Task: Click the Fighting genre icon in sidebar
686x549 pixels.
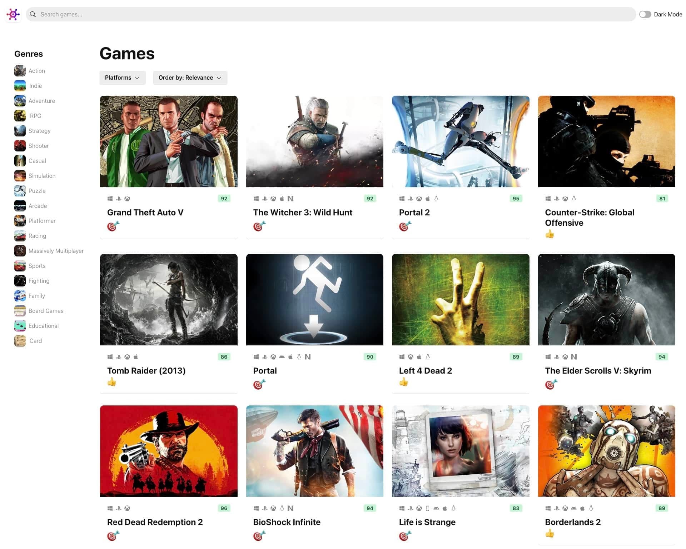Action: click(x=20, y=280)
